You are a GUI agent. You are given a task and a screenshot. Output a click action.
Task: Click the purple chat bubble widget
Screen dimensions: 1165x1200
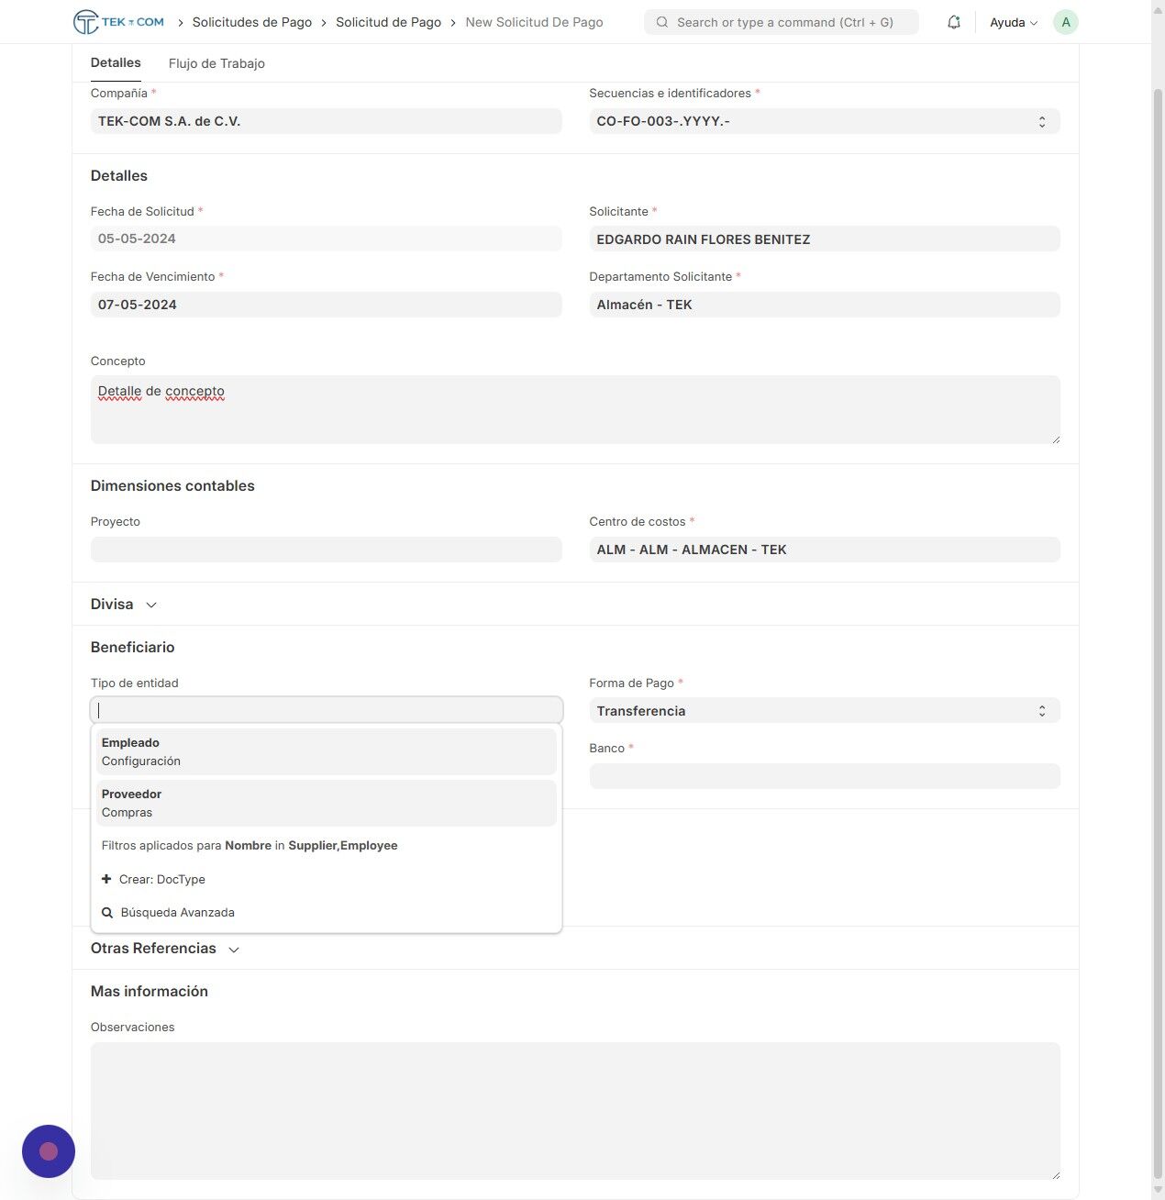[49, 1151]
